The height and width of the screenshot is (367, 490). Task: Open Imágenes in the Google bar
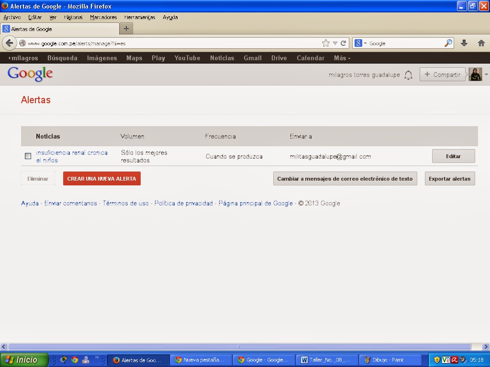click(102, 58)
